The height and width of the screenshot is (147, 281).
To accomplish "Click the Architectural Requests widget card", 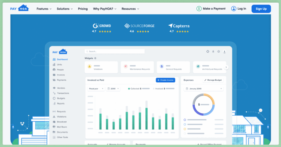I will point(210,67).
